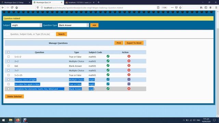Check the 7+7 row checkbox
This screenshot has height=123, width=219.
tap(9, 70)
